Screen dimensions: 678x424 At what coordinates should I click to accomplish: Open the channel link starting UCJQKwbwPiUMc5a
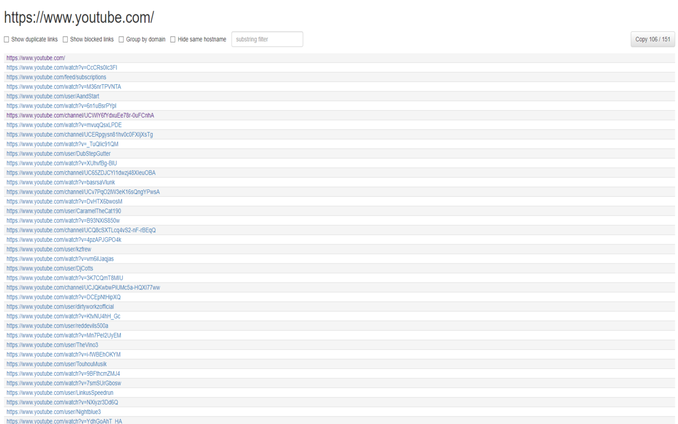click(x=83, y=287)
